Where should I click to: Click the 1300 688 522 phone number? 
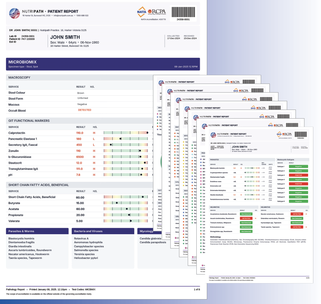click(82, 16)
